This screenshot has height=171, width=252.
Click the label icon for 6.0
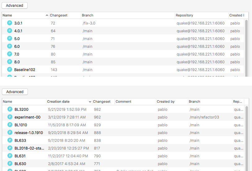click(10, 46)
